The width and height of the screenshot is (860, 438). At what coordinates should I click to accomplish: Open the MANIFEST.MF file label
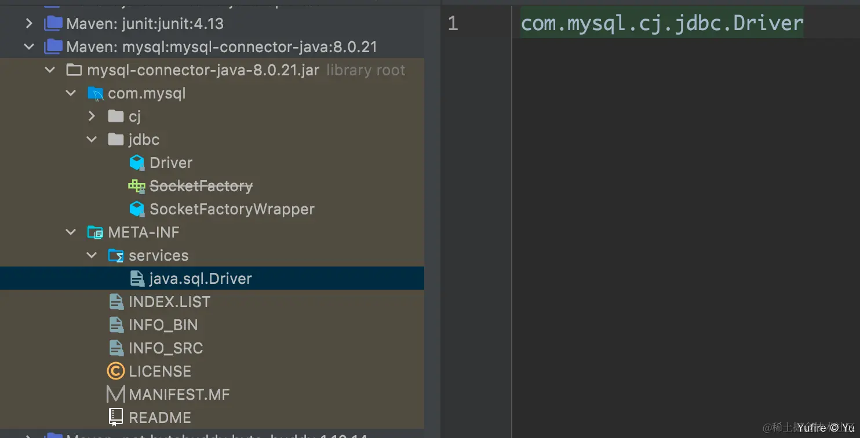coord(179,395)
